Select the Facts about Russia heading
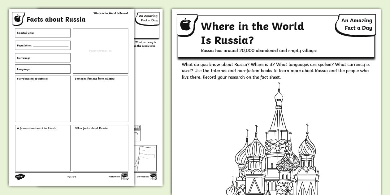 [x=56, y=19]
